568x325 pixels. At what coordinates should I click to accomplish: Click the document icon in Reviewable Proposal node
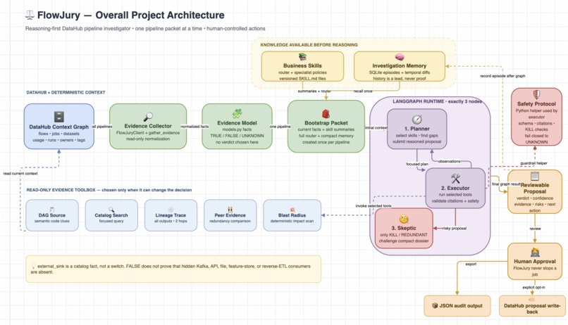[535, 176]
